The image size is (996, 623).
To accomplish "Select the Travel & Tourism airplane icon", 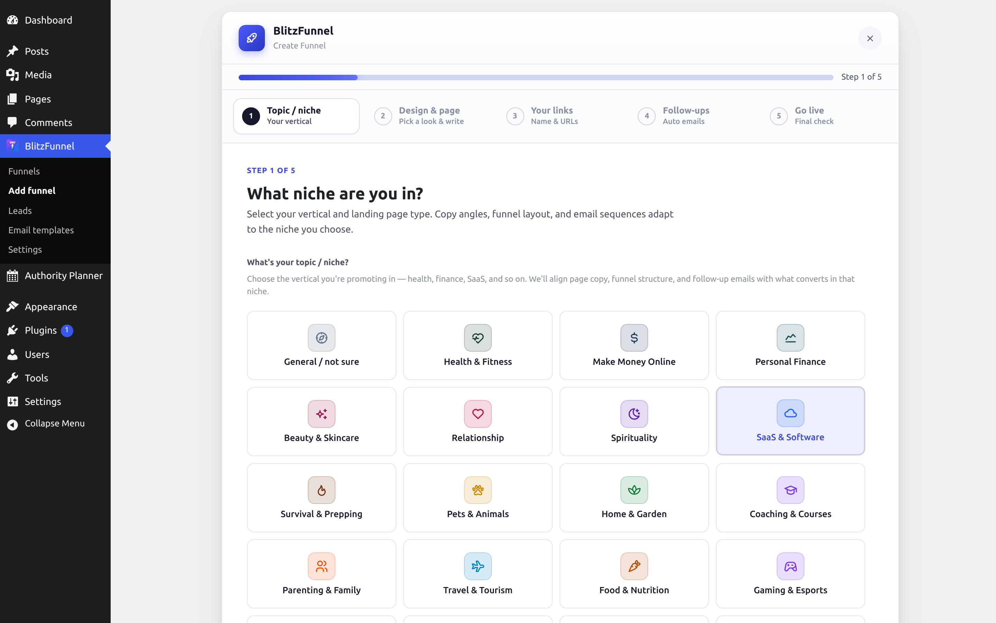I will [477, 566].
